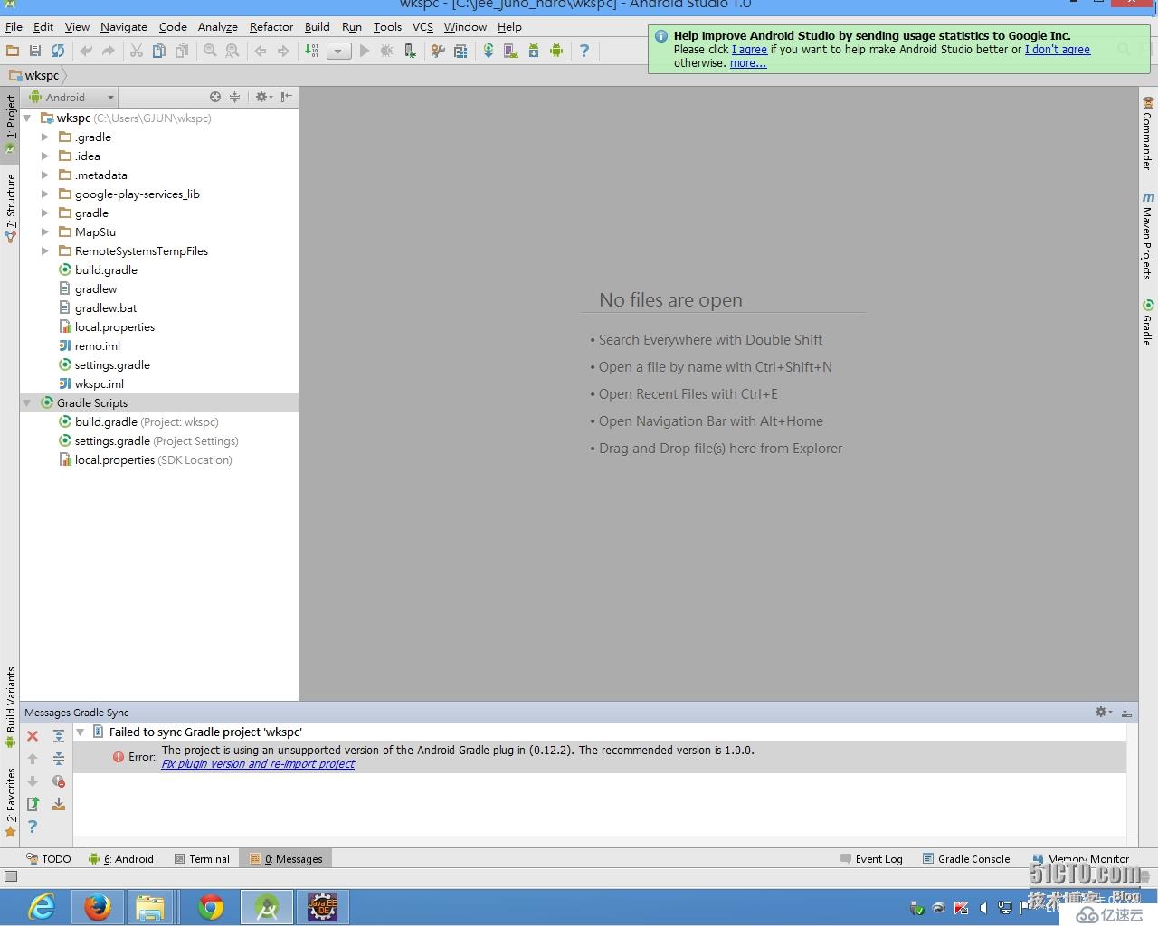Open the VCS menu
This screenshot has height=926, width=1158.
click(422, 27)
